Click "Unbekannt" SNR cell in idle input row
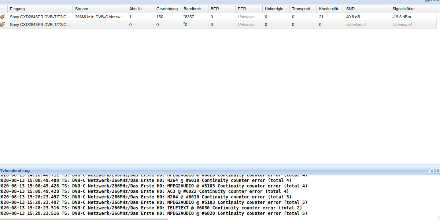Image resolution: width=440 pixels, height=220 pixels. click(356, 25)
